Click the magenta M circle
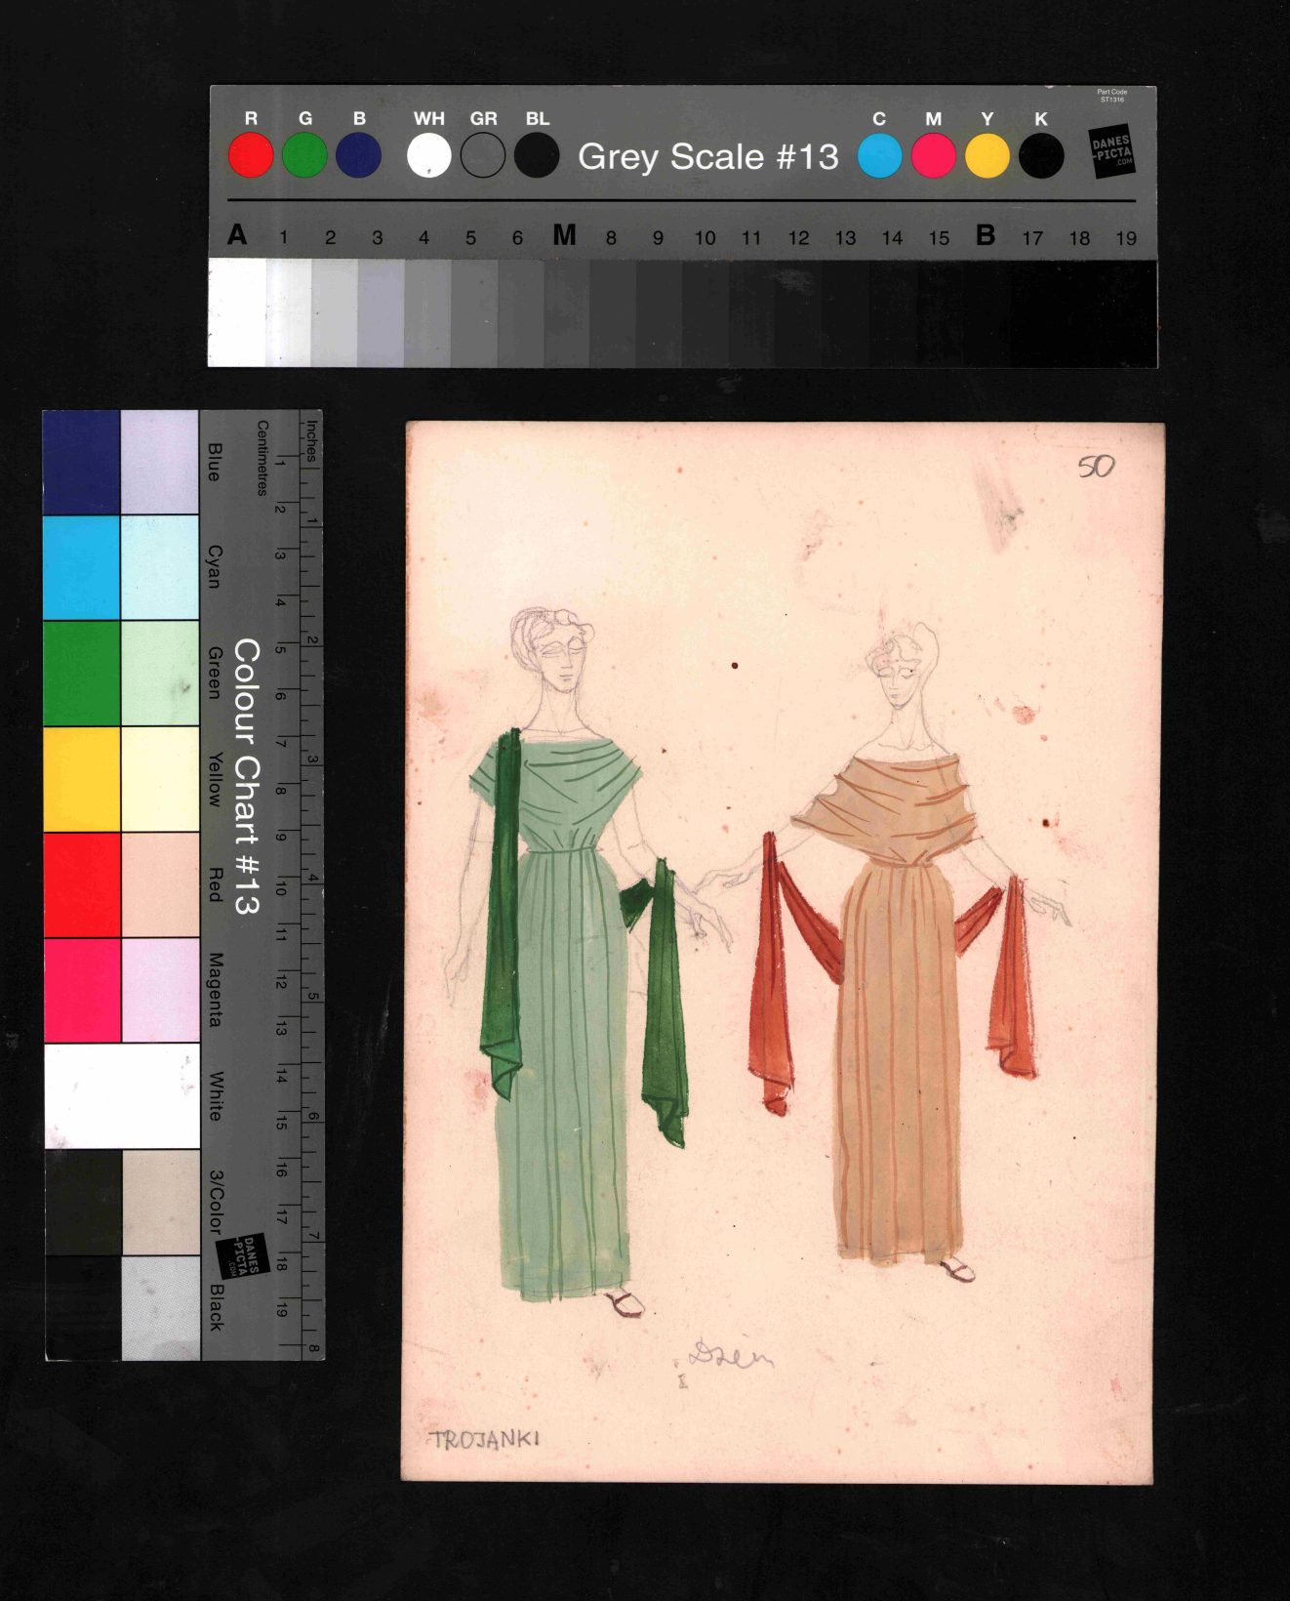1290x1601 pixels. [933, 156]
